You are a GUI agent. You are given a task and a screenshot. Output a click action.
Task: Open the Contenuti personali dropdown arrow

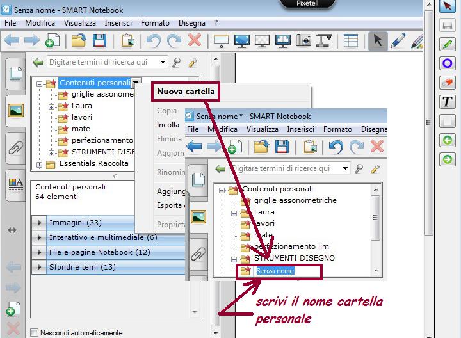point(136,83)
